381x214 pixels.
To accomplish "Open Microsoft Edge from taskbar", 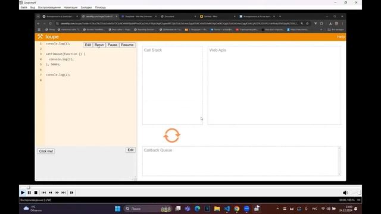I will pyautogui.click(x=197, y=209).
